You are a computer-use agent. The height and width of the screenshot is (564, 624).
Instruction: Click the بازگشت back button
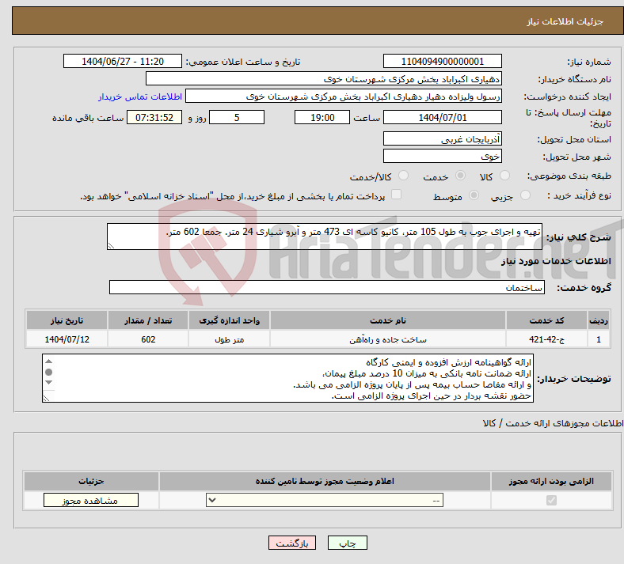point(292,543)
